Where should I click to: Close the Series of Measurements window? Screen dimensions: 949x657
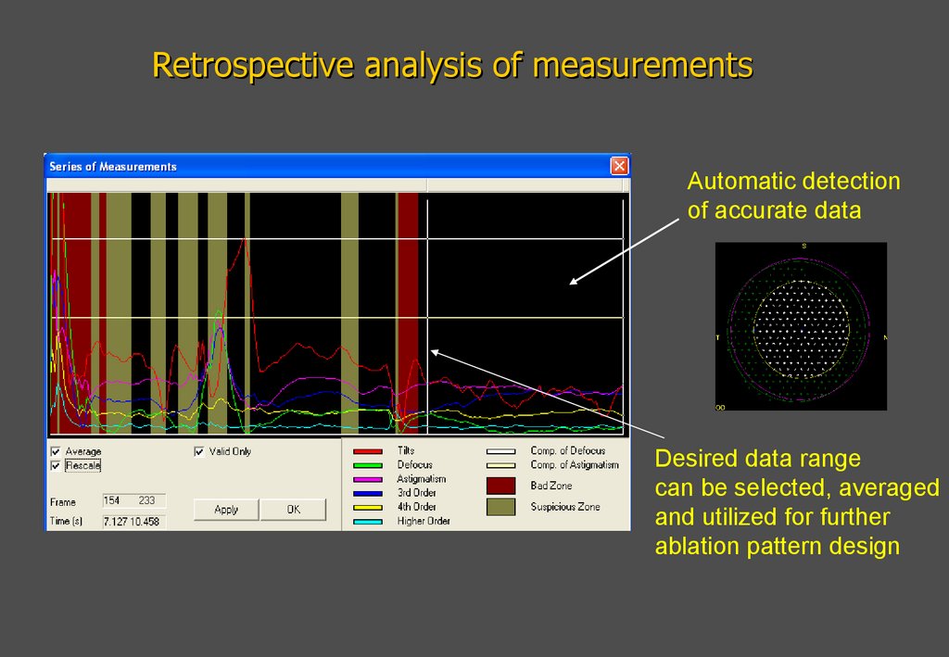(619, 165)
